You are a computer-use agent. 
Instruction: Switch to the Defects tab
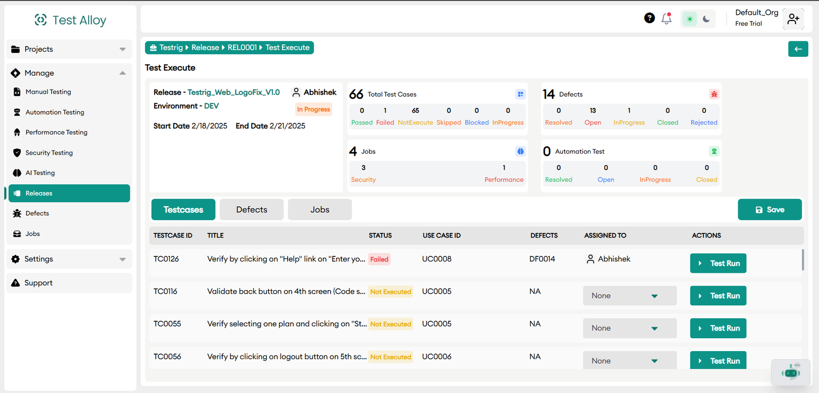(x=251, y=210)
